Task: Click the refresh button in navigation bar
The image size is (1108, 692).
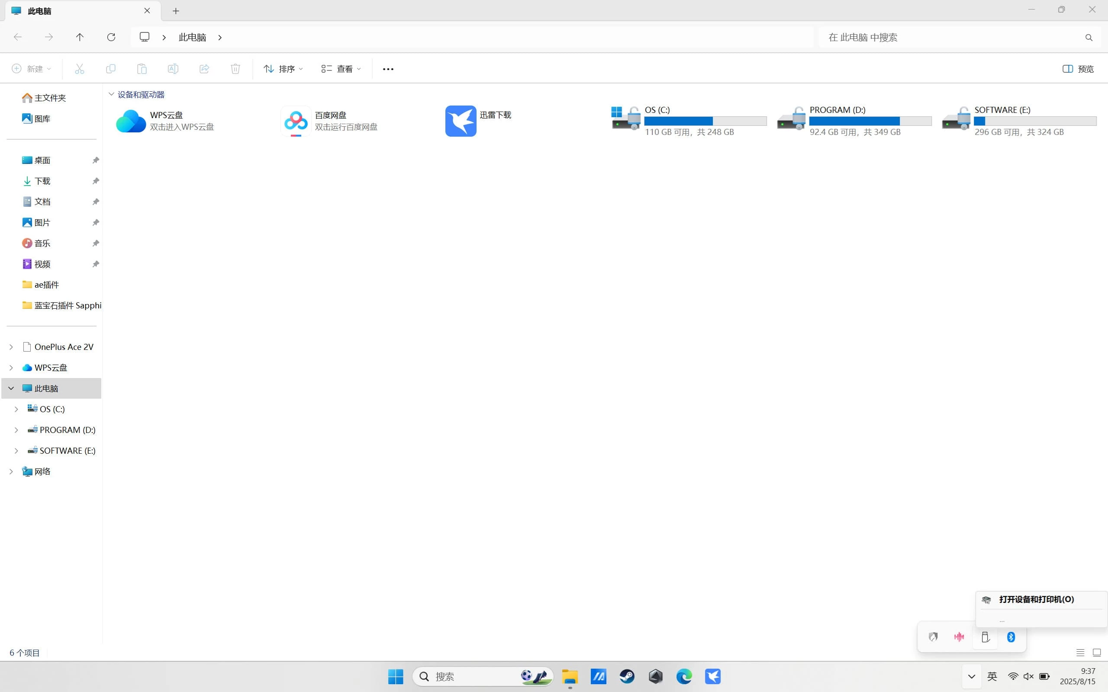Action: coord(111,37)
